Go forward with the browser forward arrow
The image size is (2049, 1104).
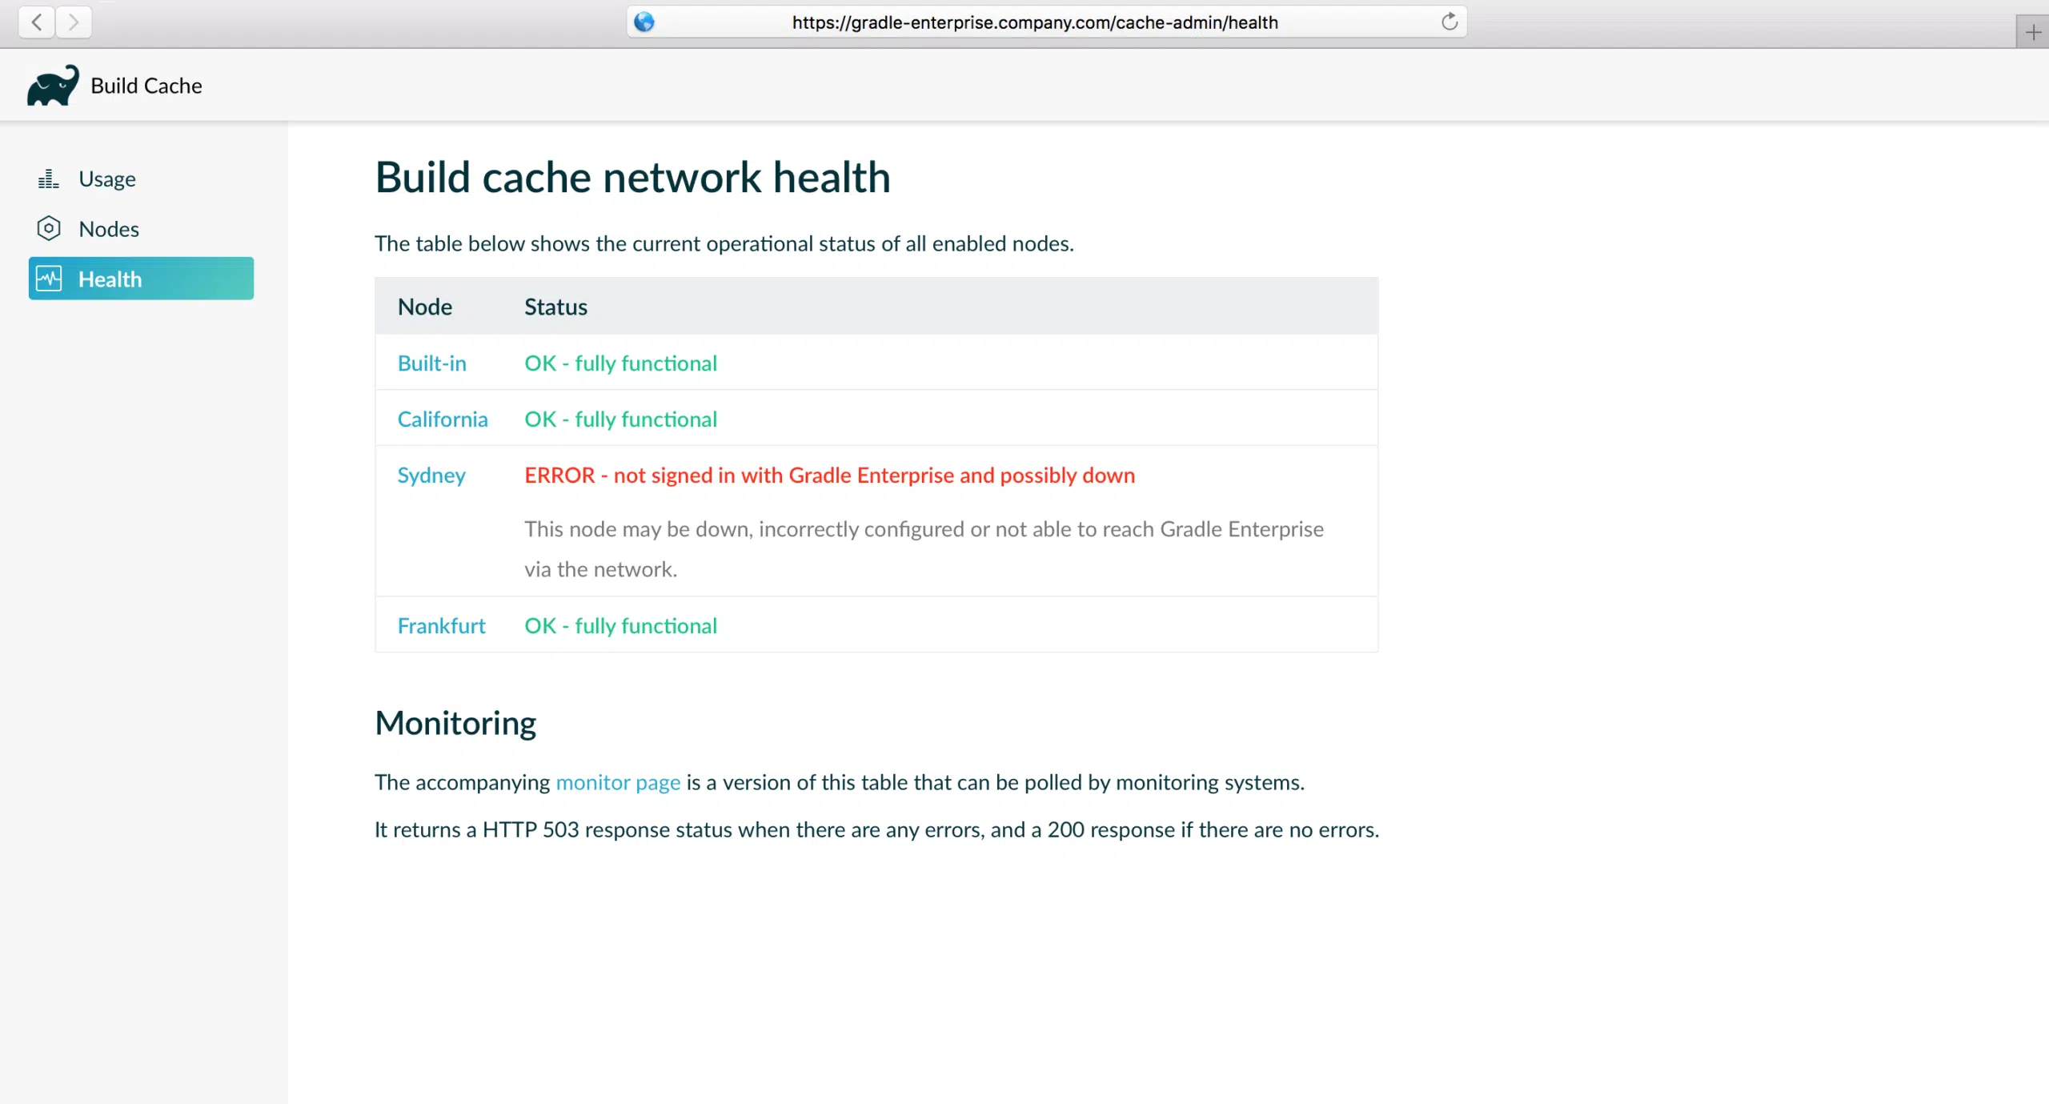74,22
